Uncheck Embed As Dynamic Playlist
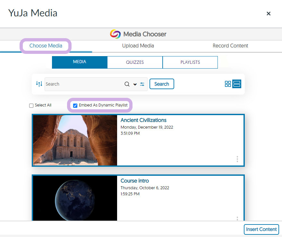 pyautogui.click(x=75, y=106)
